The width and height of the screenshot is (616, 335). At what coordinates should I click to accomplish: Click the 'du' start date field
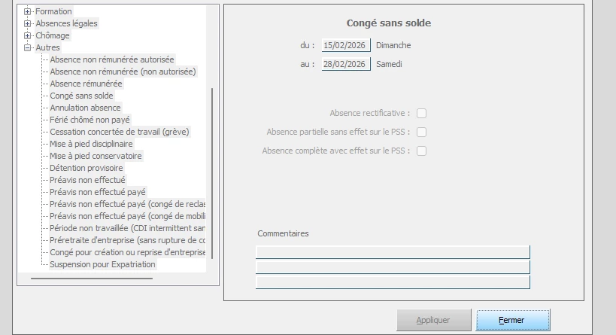click(346, 45)
